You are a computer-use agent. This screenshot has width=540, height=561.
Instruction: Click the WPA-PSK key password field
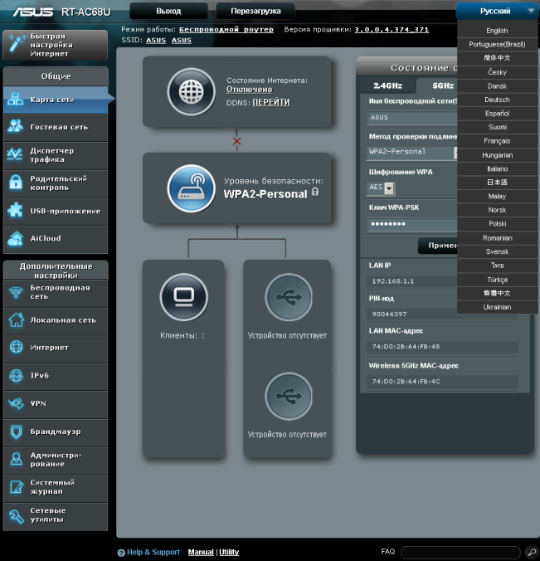[413, 224]
